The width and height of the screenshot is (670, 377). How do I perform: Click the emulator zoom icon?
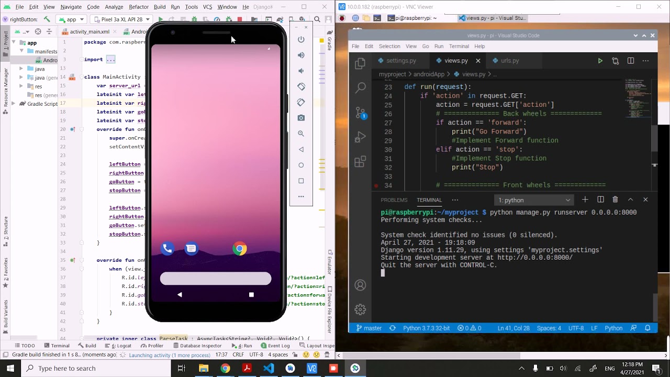click(x=301, y=134)
